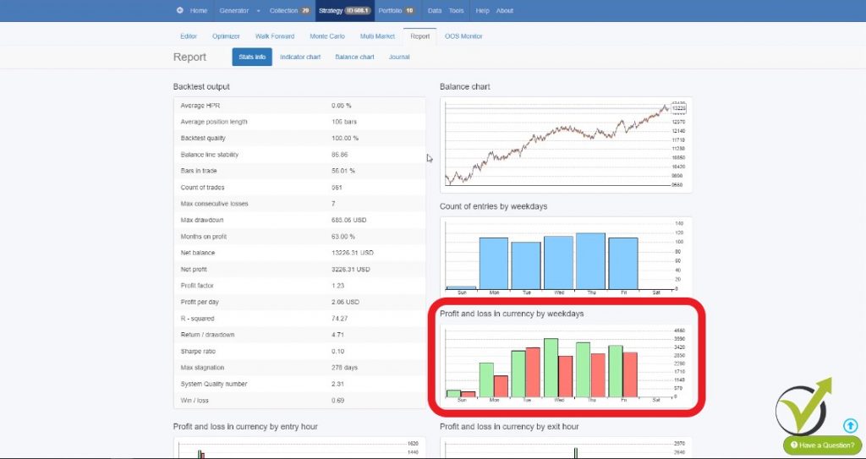This screenshot has width=866, height=459.
Task: Click the Portfolio count badge 10
Action: [410, 10]
